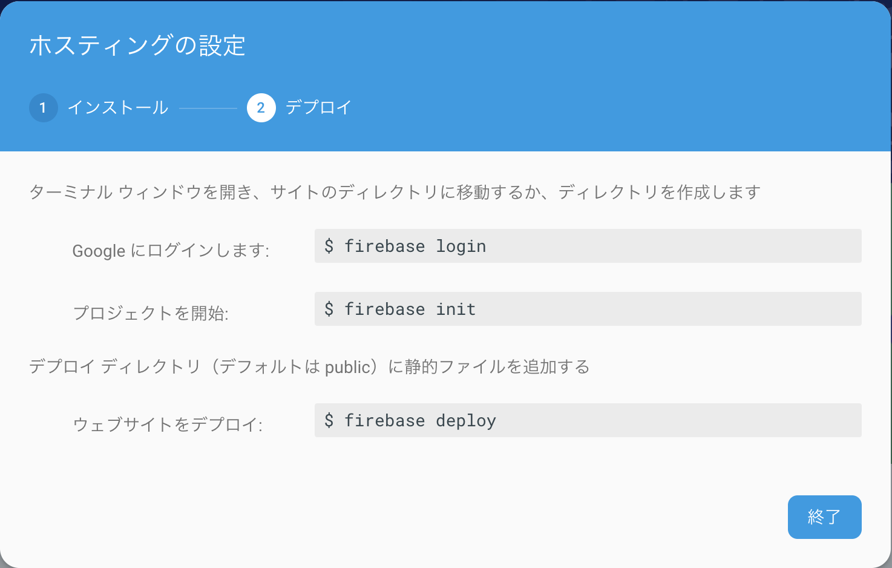This screenshot has width=892, height=568.
Task: Click the text mentioning public directory
Action: [x=309, y=366]
